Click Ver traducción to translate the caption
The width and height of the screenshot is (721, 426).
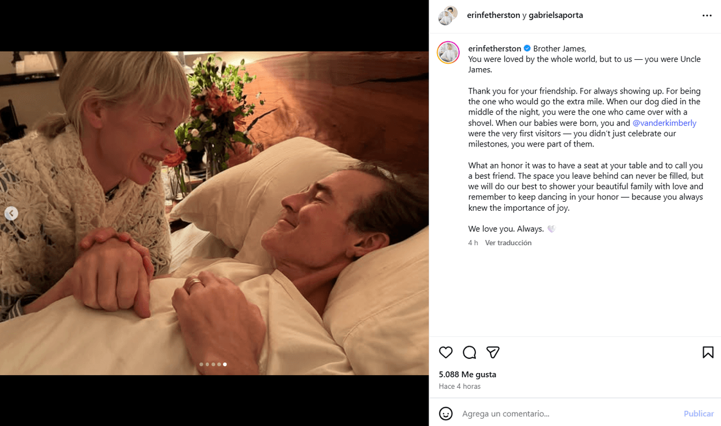tap(508, 242)
